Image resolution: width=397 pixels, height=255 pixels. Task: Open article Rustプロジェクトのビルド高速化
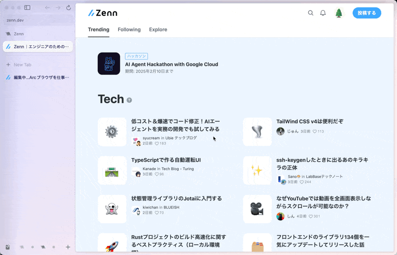click(x=179, y=243)
